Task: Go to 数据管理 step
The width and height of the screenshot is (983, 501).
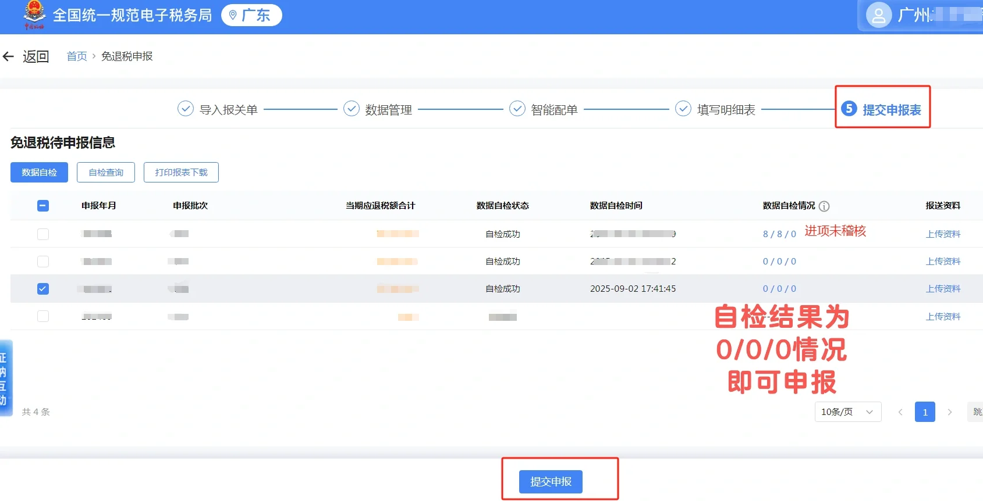Action: (388, 110)
